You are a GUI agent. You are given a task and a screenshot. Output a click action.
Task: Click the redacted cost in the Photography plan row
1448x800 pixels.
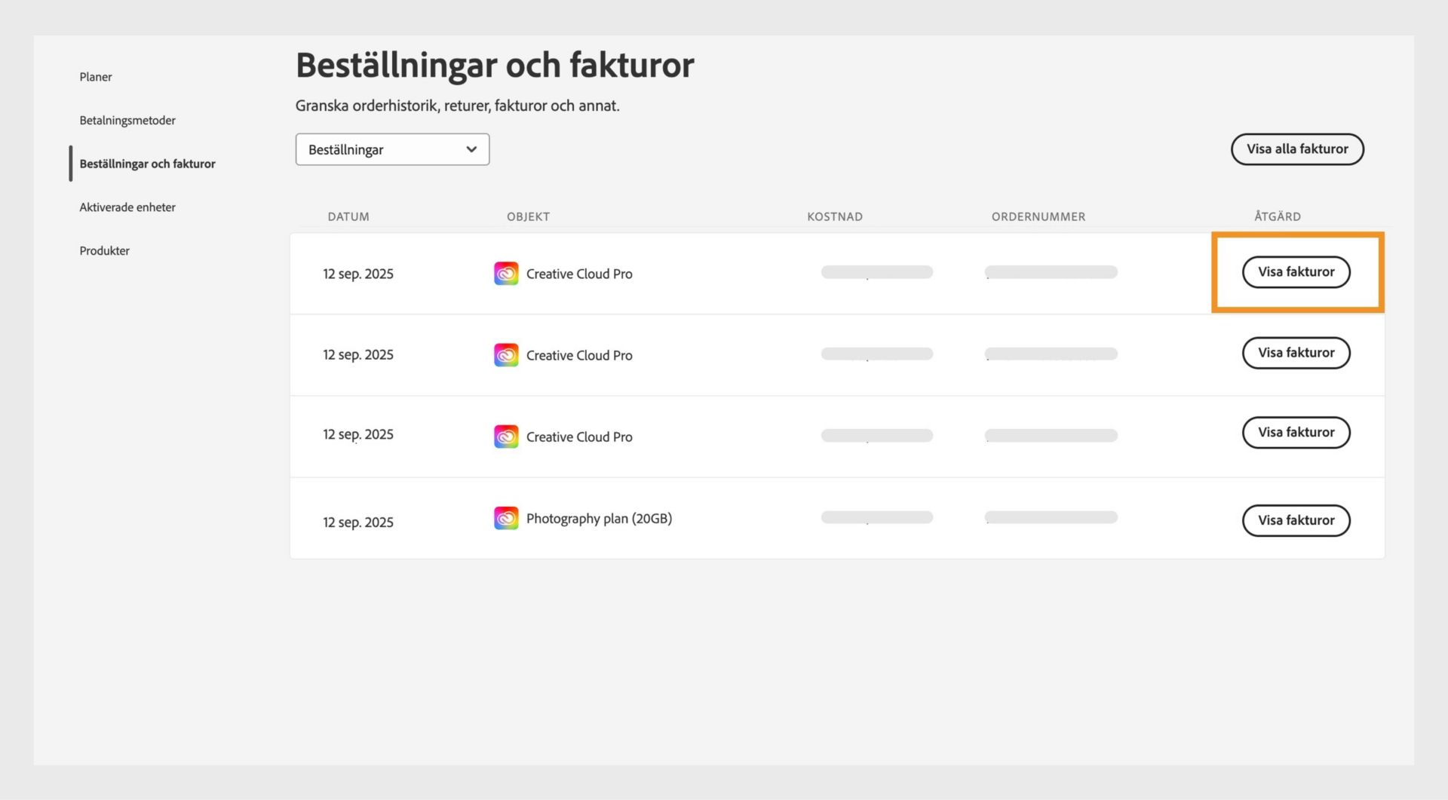coord(876,517)
